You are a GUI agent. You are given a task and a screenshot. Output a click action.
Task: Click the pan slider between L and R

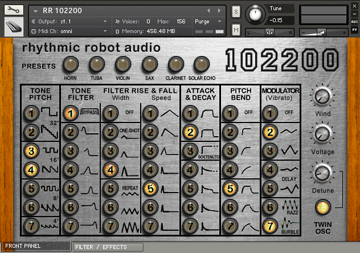pos(269,32)
